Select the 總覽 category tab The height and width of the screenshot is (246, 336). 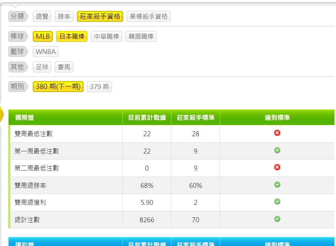[x=42, y=17]
